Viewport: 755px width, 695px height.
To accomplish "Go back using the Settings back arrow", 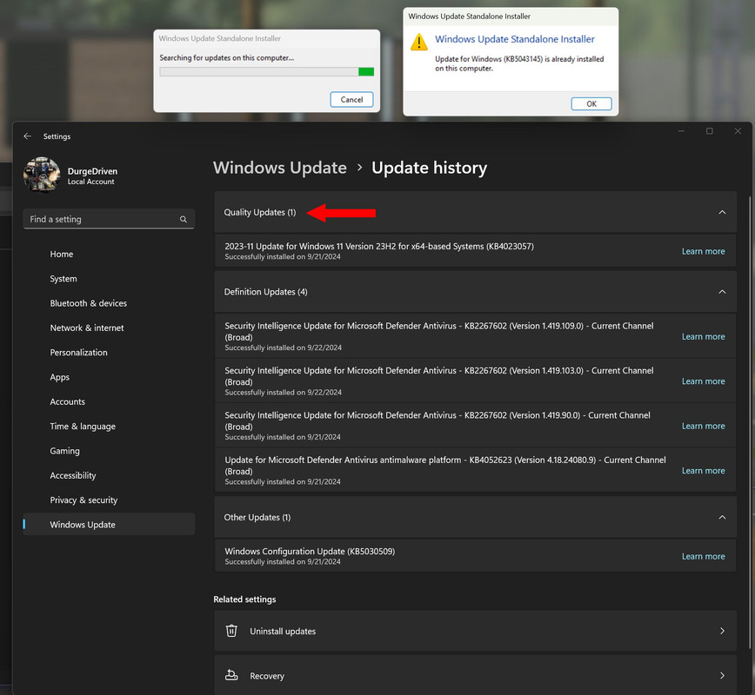I will pyautogui.click(x=28, y=136).
